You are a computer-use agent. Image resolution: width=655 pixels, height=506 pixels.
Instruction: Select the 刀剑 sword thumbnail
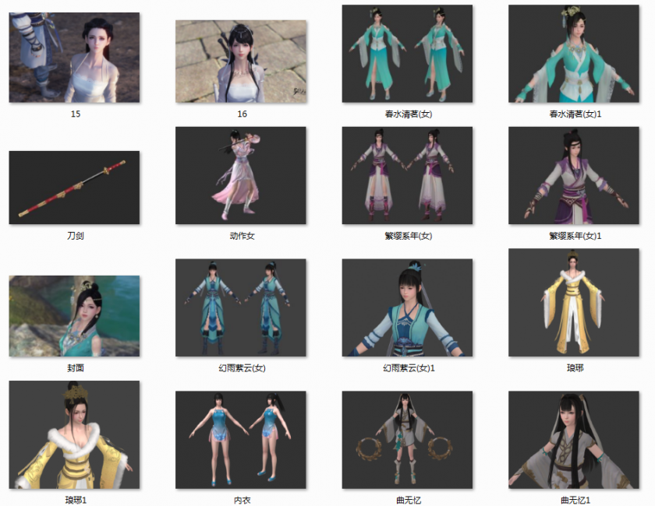pos(74,188)
